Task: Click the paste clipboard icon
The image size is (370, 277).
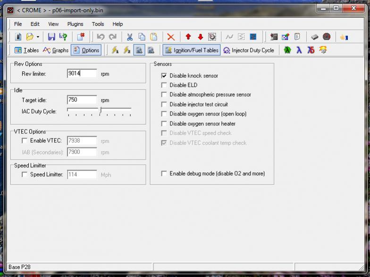Action: click(x=154, y=37)
